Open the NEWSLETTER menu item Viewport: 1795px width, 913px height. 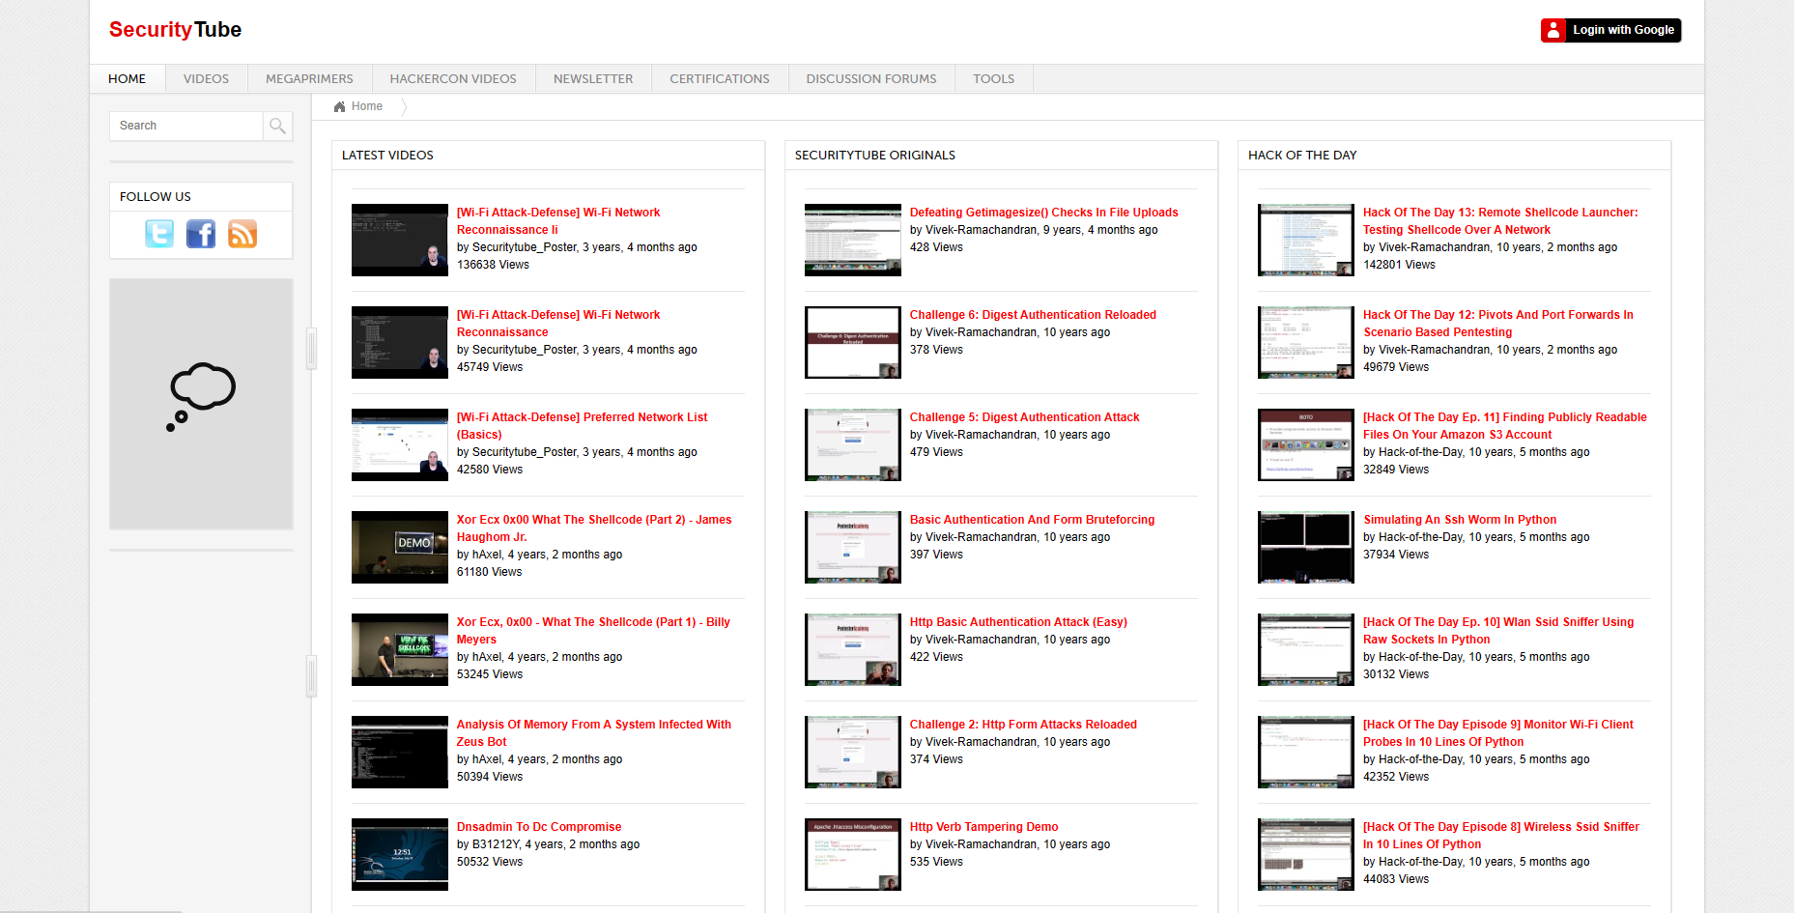pos(593,79)
